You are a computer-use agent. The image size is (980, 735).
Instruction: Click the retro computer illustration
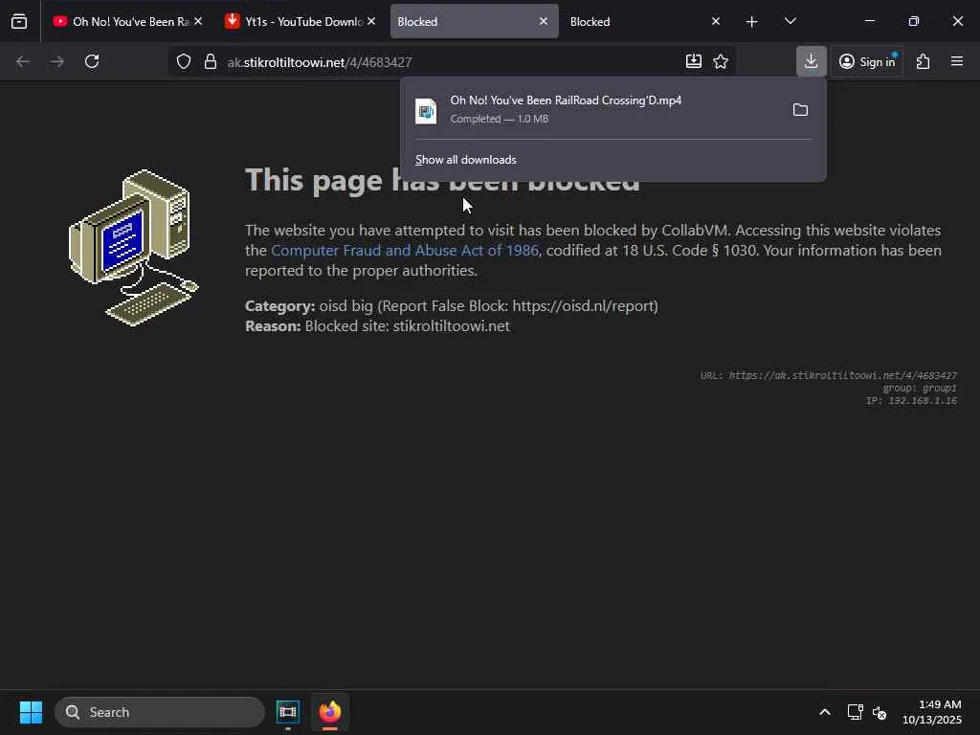(134, 248)
